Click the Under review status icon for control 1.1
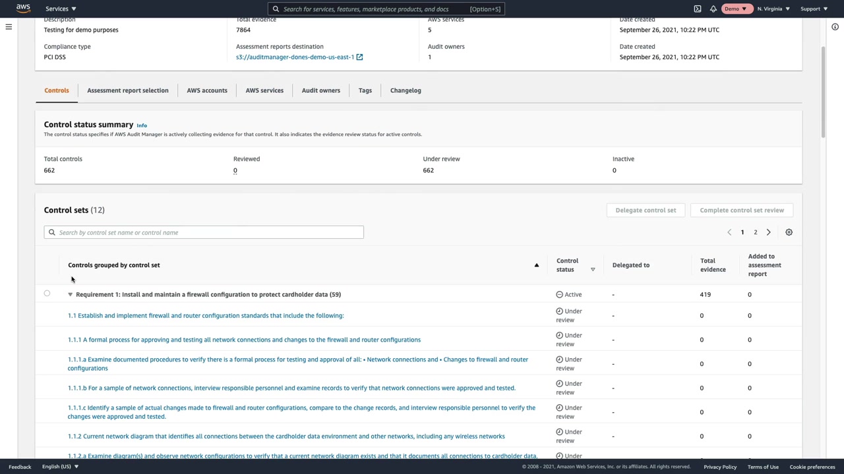The height and width of the screenshot is (474, 844). (560, 311)
